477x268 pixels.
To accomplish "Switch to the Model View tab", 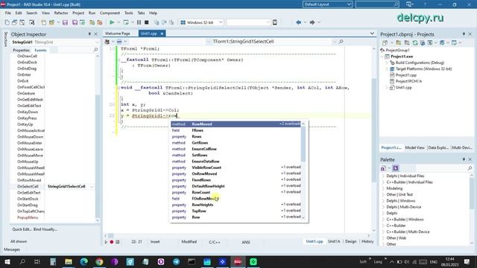I will click(x=414, y=147).
